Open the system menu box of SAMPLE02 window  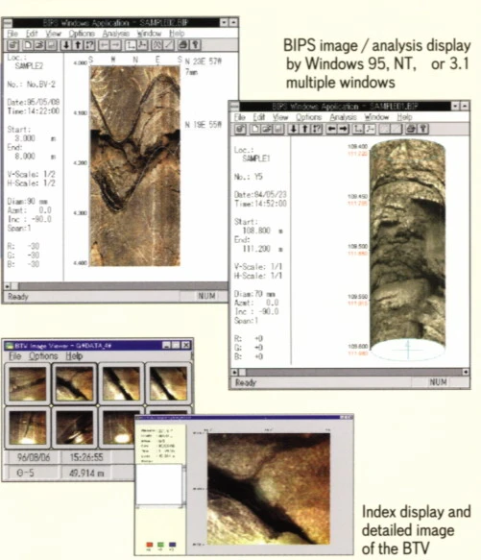tap(7, 23)
